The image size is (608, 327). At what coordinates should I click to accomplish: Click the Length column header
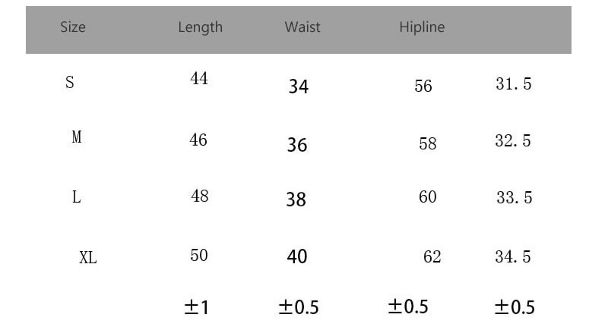coord(200,27)
